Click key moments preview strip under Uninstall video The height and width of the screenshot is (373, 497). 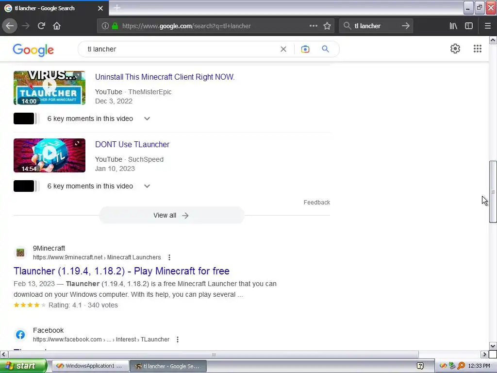tap(27, 119)
